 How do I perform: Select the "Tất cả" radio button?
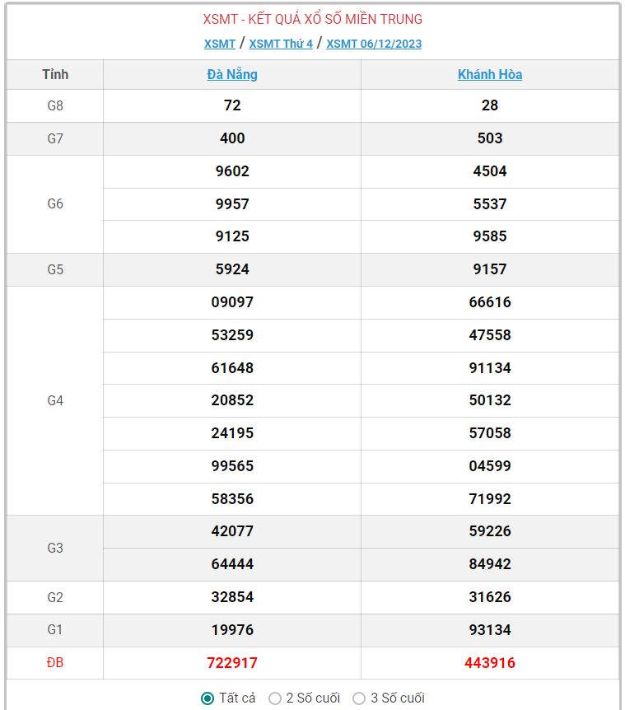(208, 698)
